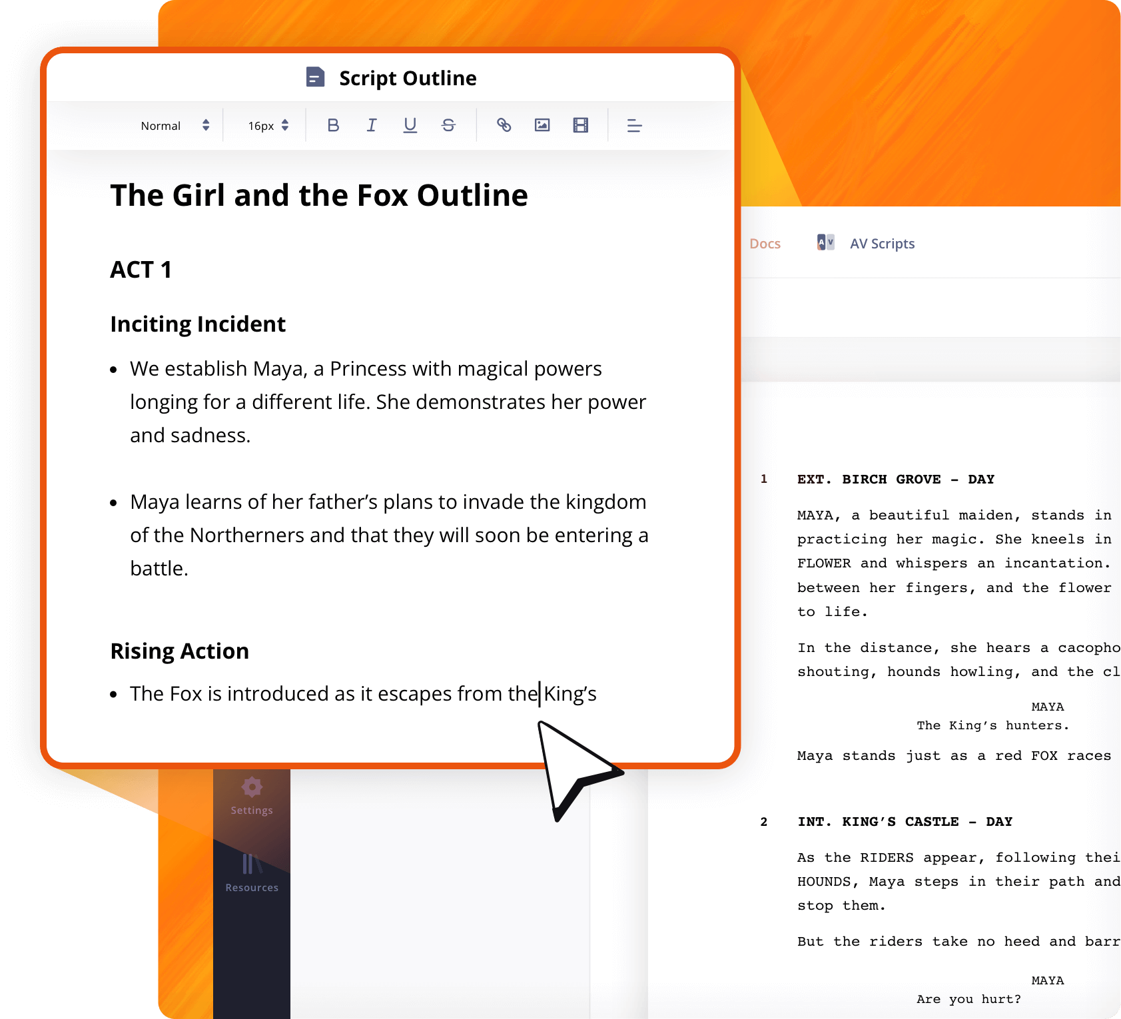Switch to the Docs tab
The width and height of the screenshot is (1121, 1019).
click(x=764, y=242)
